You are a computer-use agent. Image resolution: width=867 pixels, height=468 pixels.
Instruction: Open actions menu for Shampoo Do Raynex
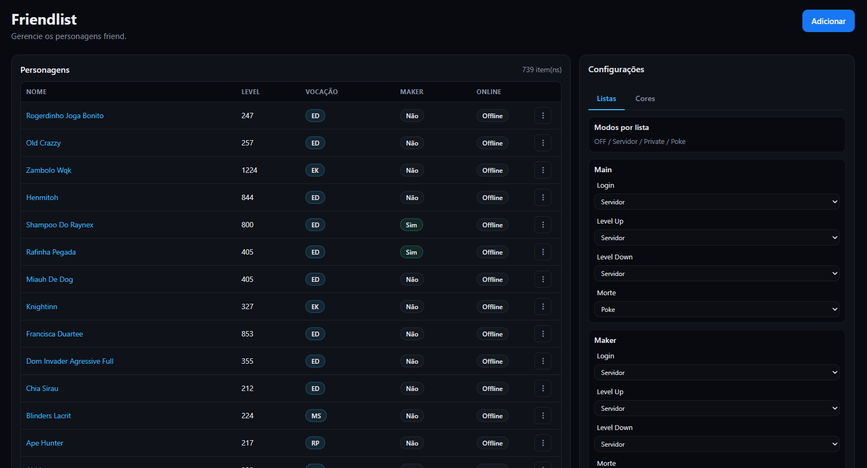point(543,225)
